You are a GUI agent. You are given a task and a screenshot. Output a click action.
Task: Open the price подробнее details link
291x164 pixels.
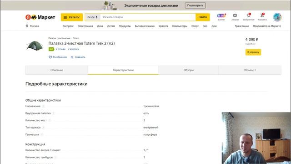tap(251, 44)
